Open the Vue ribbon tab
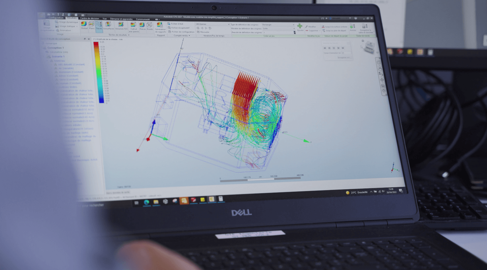The image size is (487, 270). (x=105, y=19)
